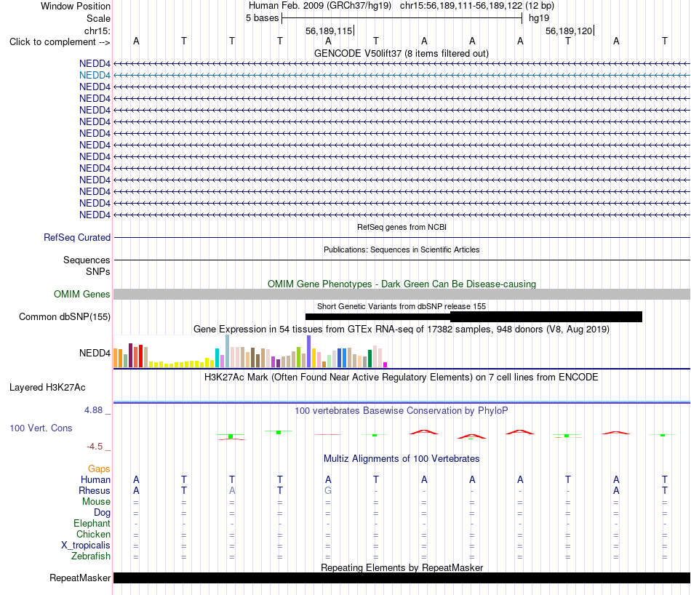Open 'Repeating Elements by RepeatMasker' title

tap(402, 567)
